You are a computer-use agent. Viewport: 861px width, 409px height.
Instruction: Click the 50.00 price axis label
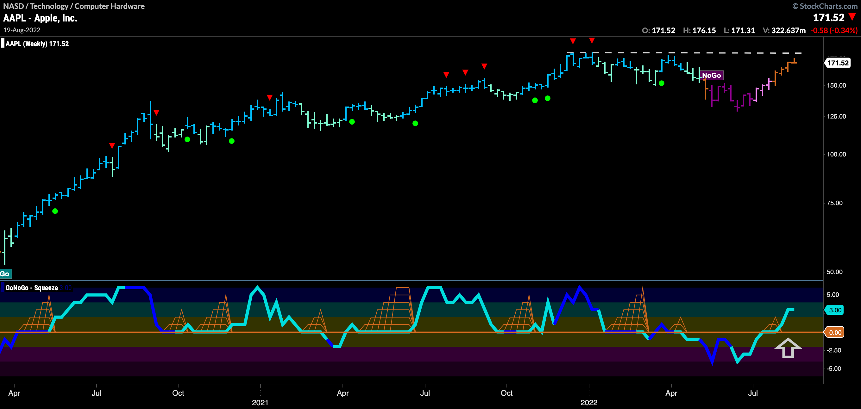click(835, 272)
